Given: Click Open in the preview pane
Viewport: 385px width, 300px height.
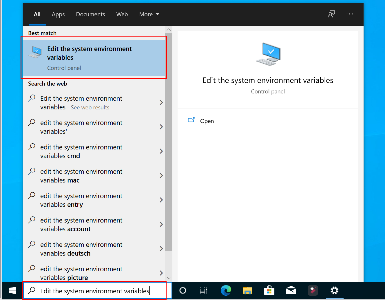Looking at the screenshot, I should click(x=207, y=121).
